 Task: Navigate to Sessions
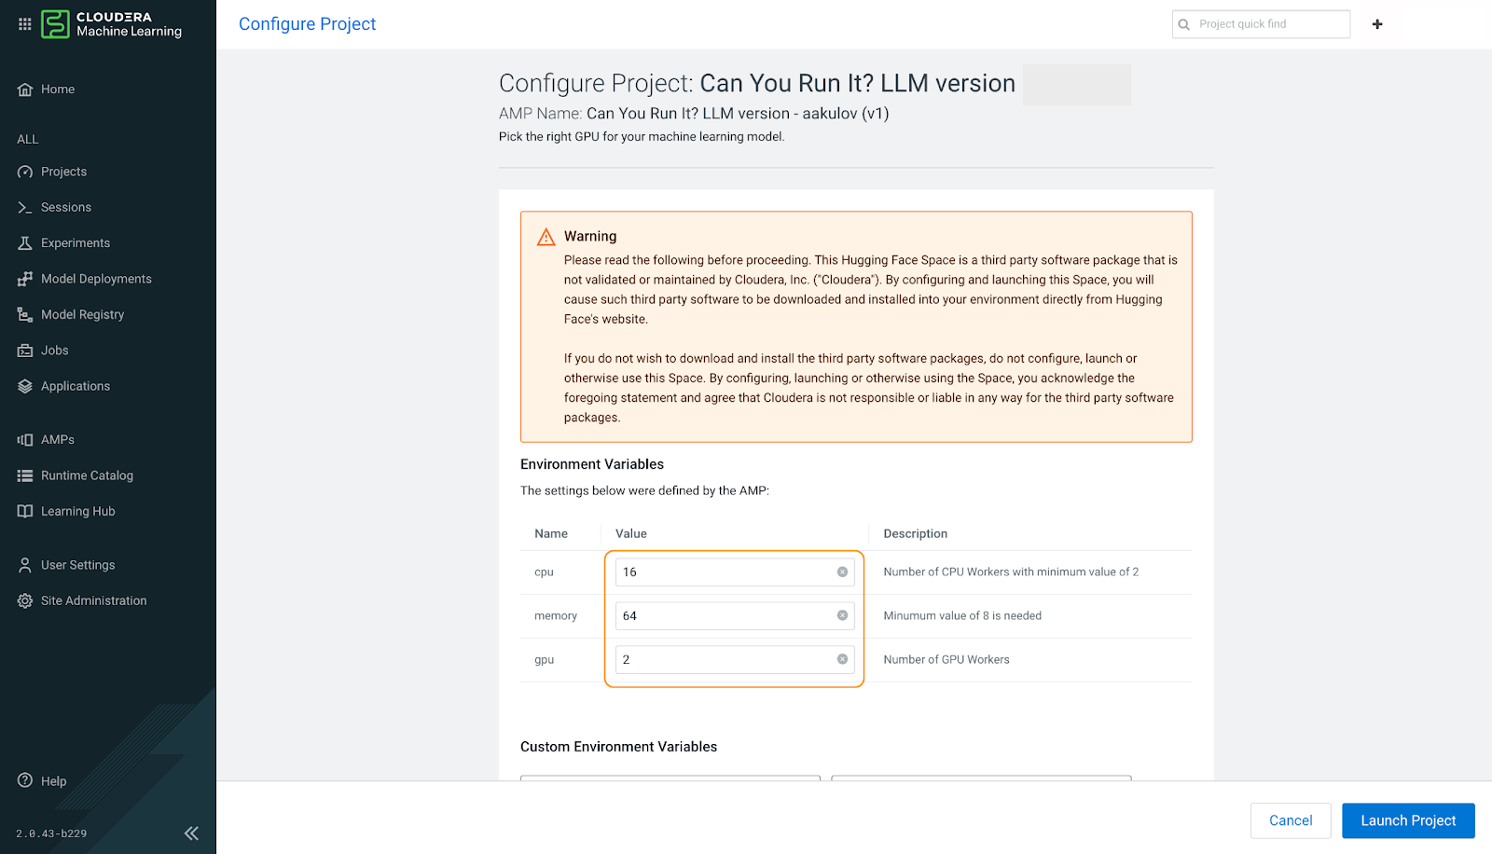coord(65,206)
